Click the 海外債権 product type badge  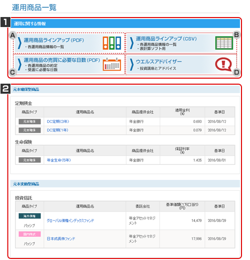click(29, 216)
